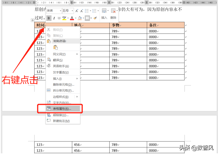Expand the table insert dropdown arrow
The image size is (218, 155).
pos(108,11)
